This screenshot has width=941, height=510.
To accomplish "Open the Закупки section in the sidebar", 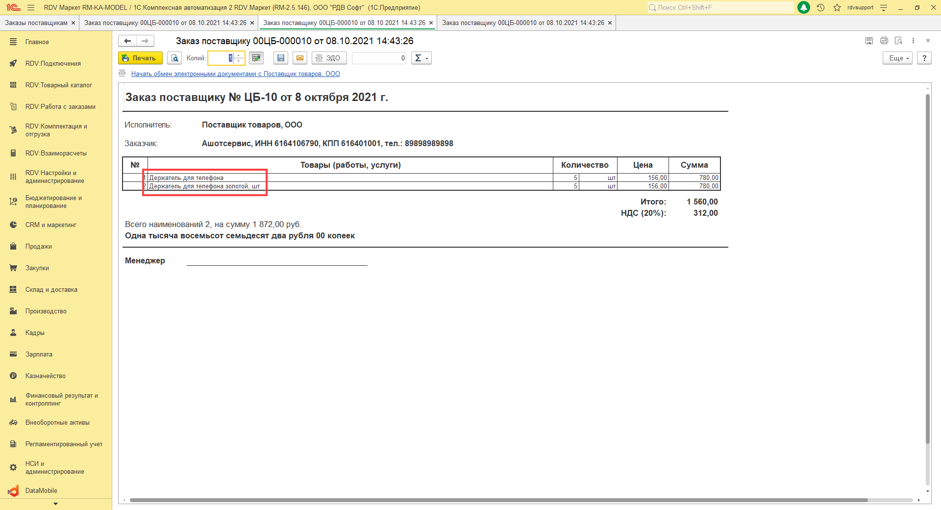I will (x=37, y=268).
